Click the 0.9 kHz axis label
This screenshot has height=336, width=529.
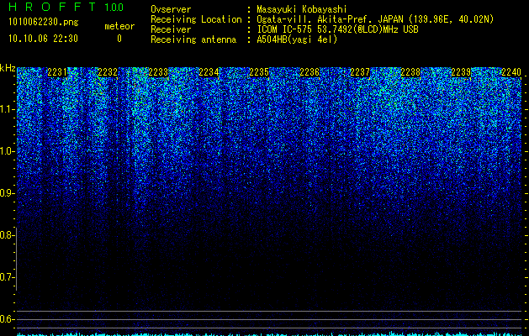(x=7, y=193)
